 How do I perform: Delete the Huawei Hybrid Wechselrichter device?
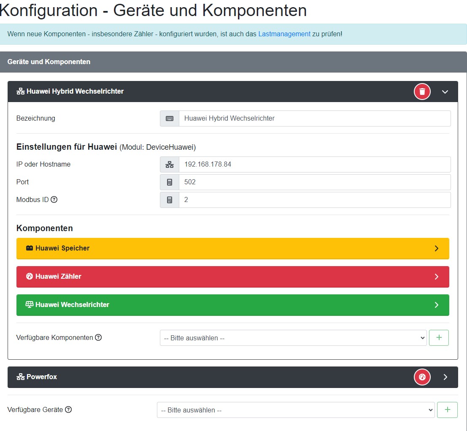[x=422, y=92]
